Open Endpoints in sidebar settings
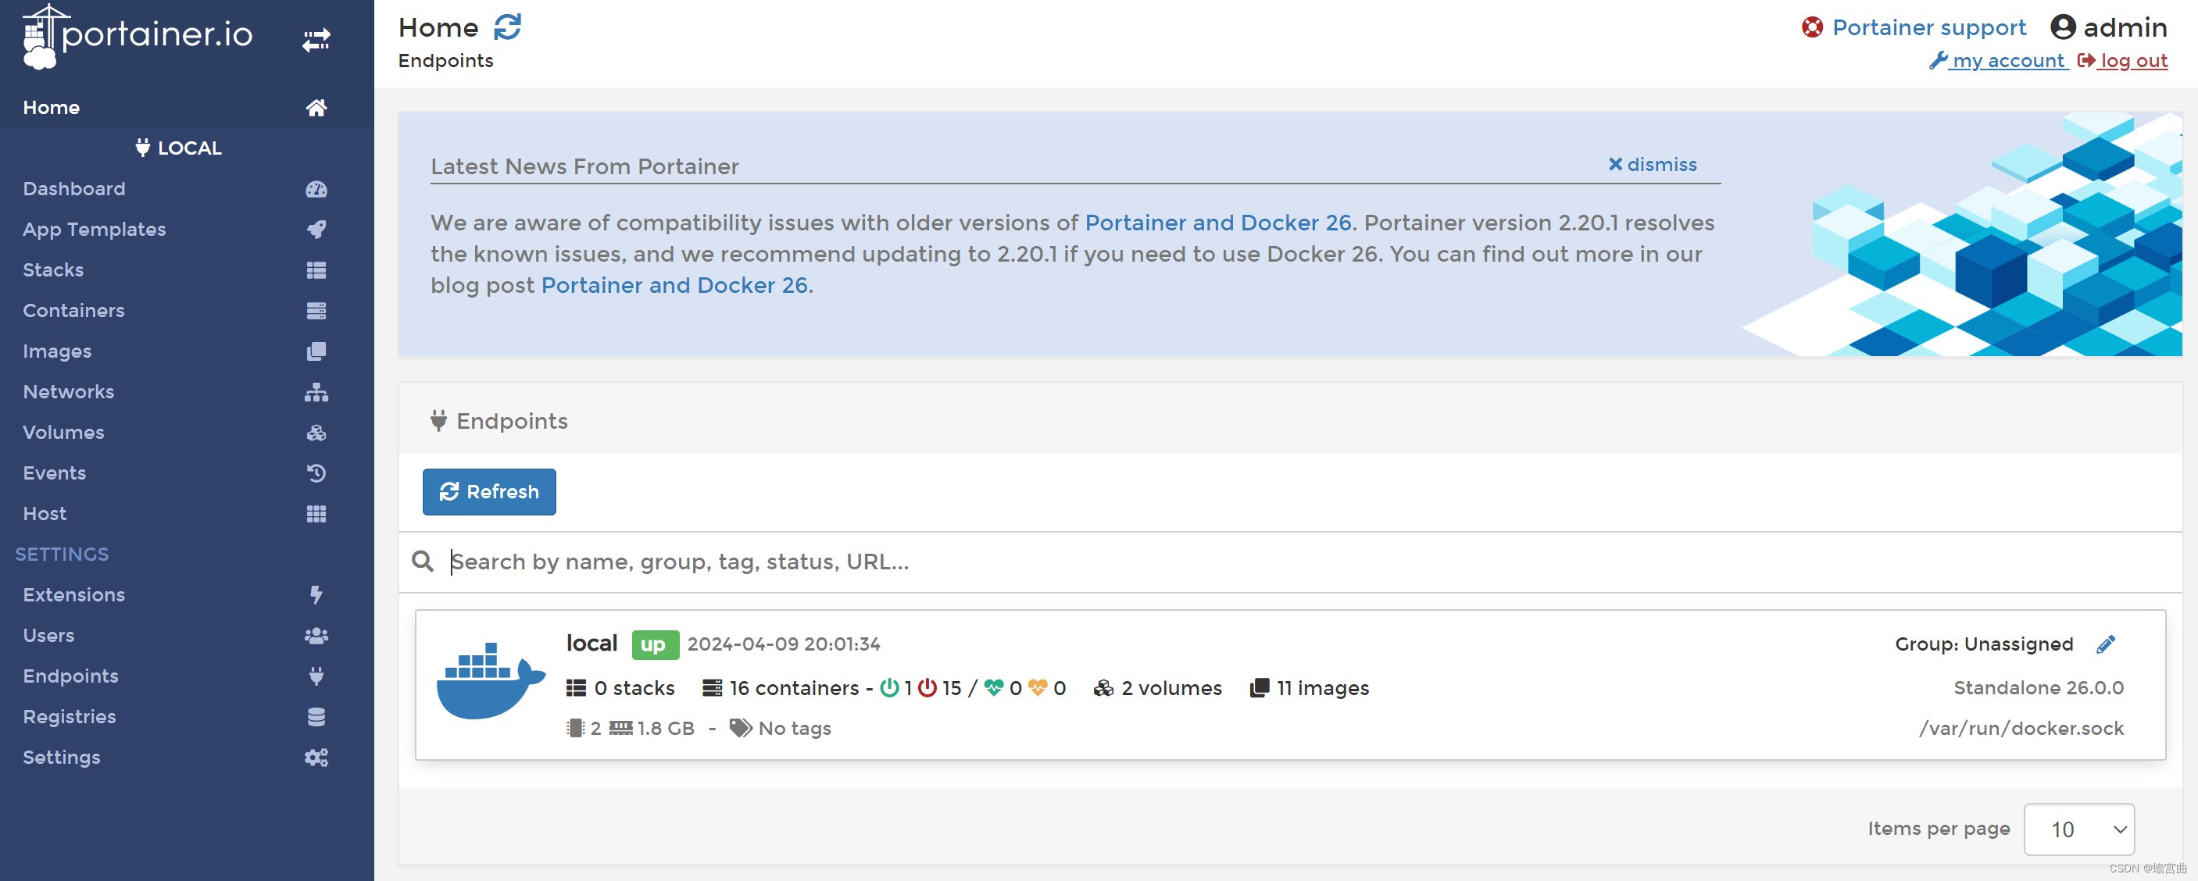This screenshot has height=881, width=2198. pyautogui.click(x=71, y=676)
